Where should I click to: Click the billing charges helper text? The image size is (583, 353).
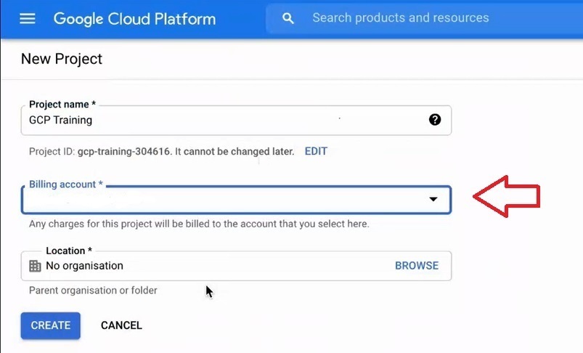click(199, 224)
